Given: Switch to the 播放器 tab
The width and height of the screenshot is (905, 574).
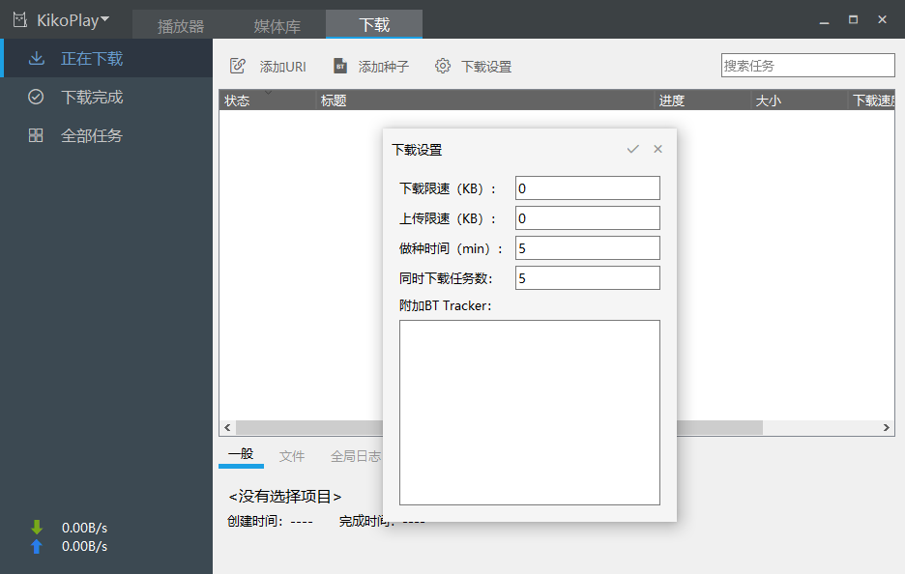Looking at the screenshot, I should pyautogui.click(x=181, y=26).
